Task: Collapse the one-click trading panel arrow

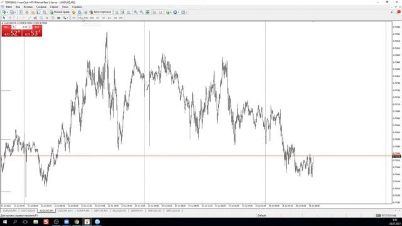Action: (x=3, y=23)
